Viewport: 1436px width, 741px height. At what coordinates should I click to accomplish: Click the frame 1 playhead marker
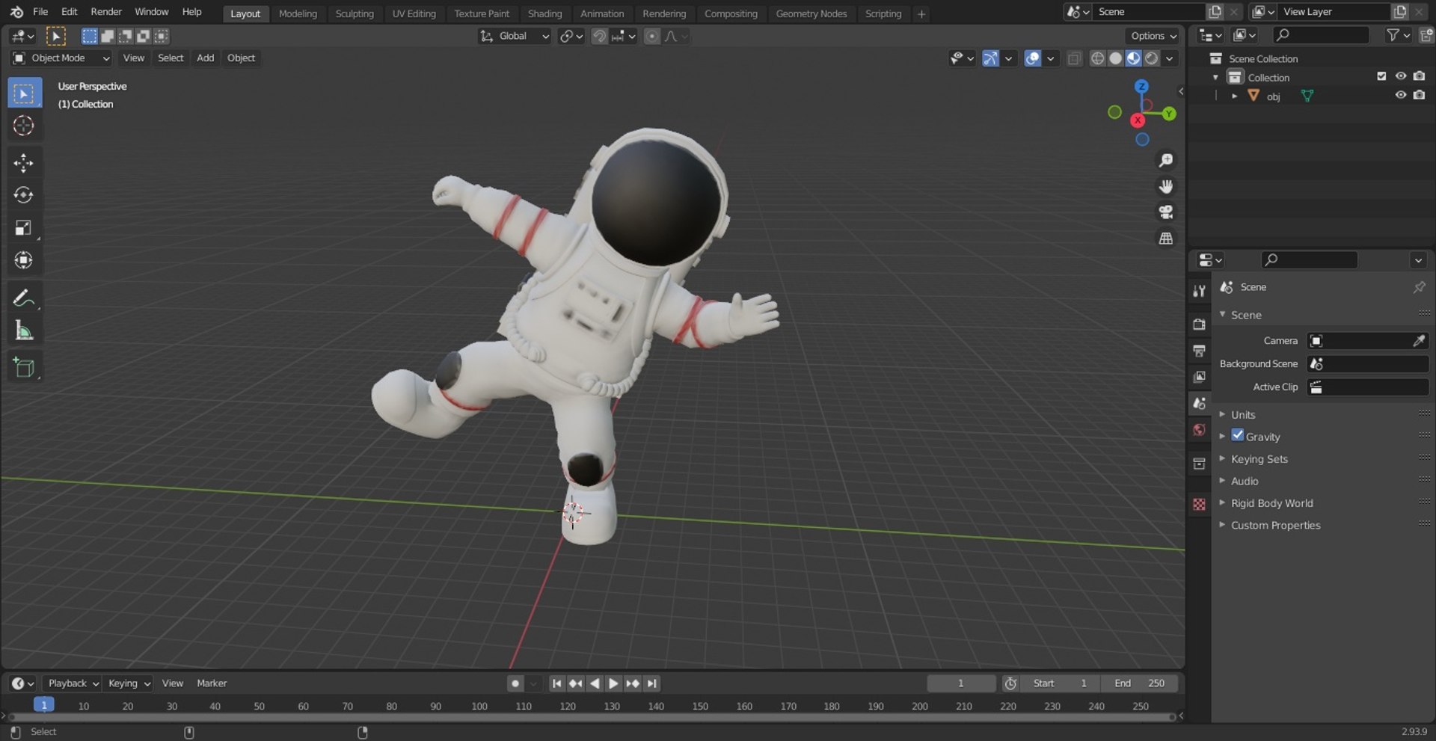tap(44, 705)
